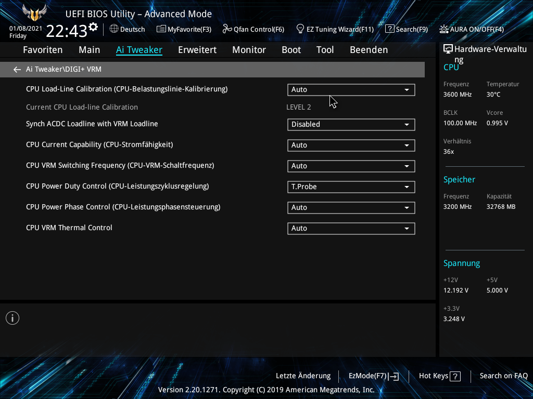Image resolution: width=533 pixels, height=399 pixels.
Task: Go to the Boot tab
Action: pos(291,50)
